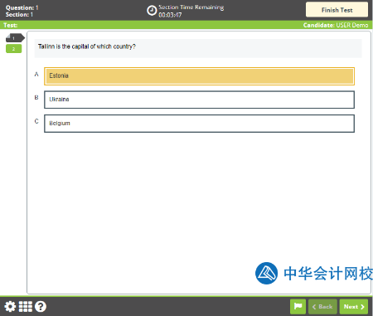Open the question grid navigator icon
This screenshot has height=316, width=373.
point(26,307)
